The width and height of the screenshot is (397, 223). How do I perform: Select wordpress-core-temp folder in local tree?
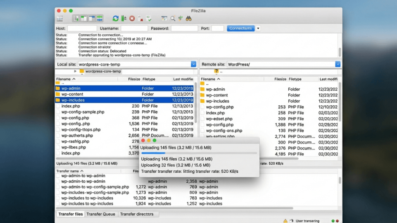tap(103, 71)
